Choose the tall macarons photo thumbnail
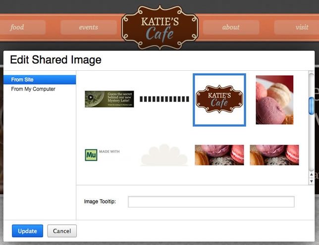The image size is (319, 245). point(274,100)
